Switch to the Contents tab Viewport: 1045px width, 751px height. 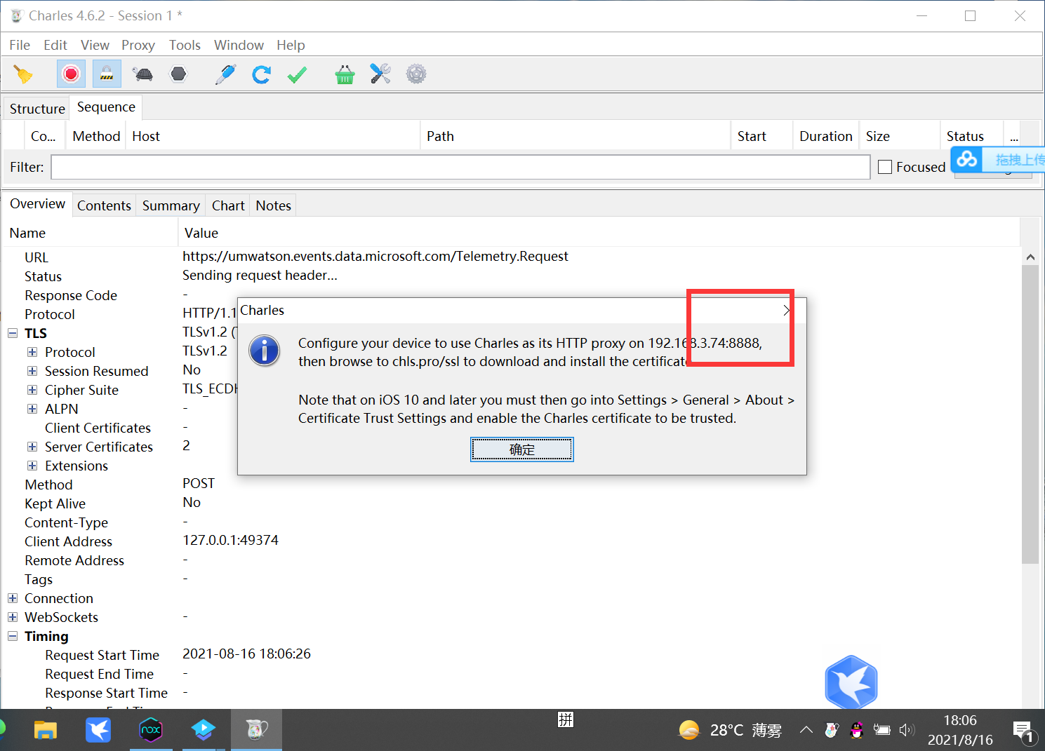pos(104,205)
